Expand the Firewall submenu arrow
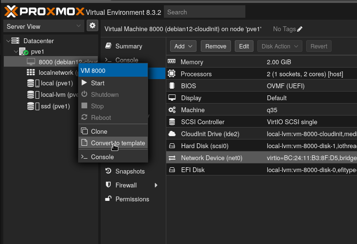The width and height of the screenshot is (357, 244). [x=156, y=185]
